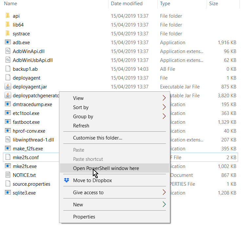This screenshot has height=226, width=241.
Task: Click the Name column header
Action: click(10, 4)
